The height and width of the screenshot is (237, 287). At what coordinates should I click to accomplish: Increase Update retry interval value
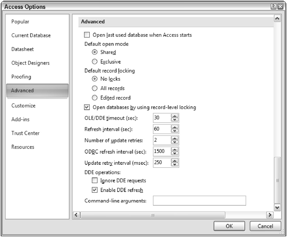(x=174, y=161)
